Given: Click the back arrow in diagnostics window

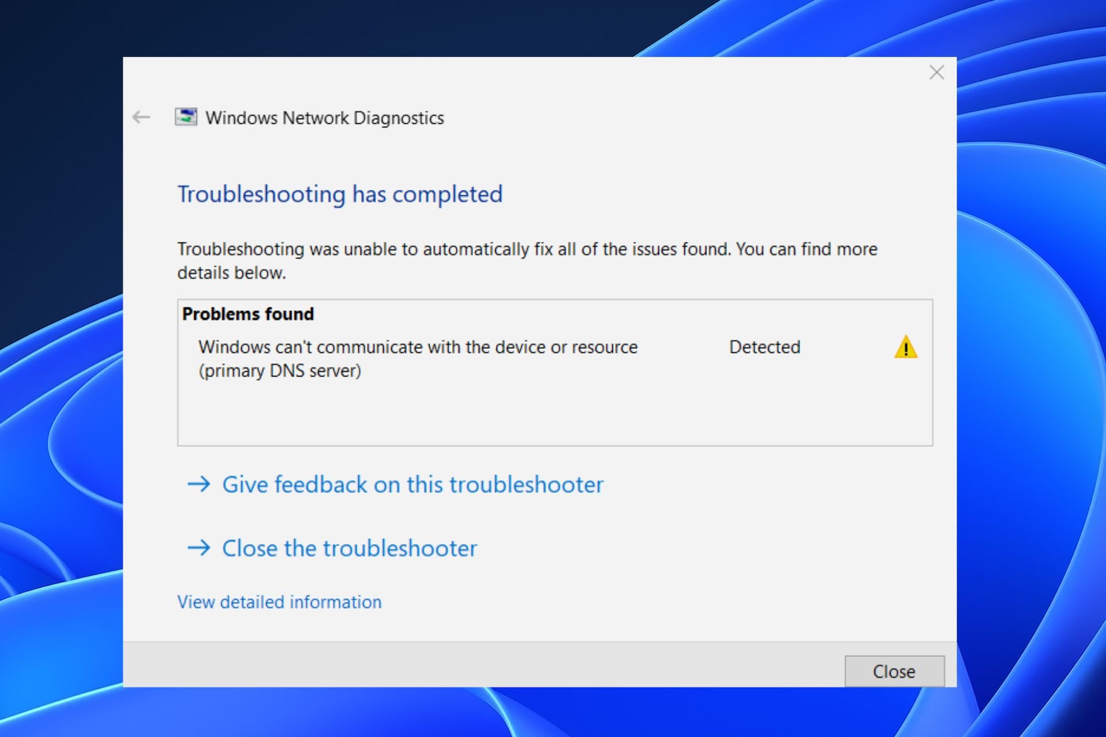Looking at the screenshot, I should pyautogui.click(x=141, y=117).
